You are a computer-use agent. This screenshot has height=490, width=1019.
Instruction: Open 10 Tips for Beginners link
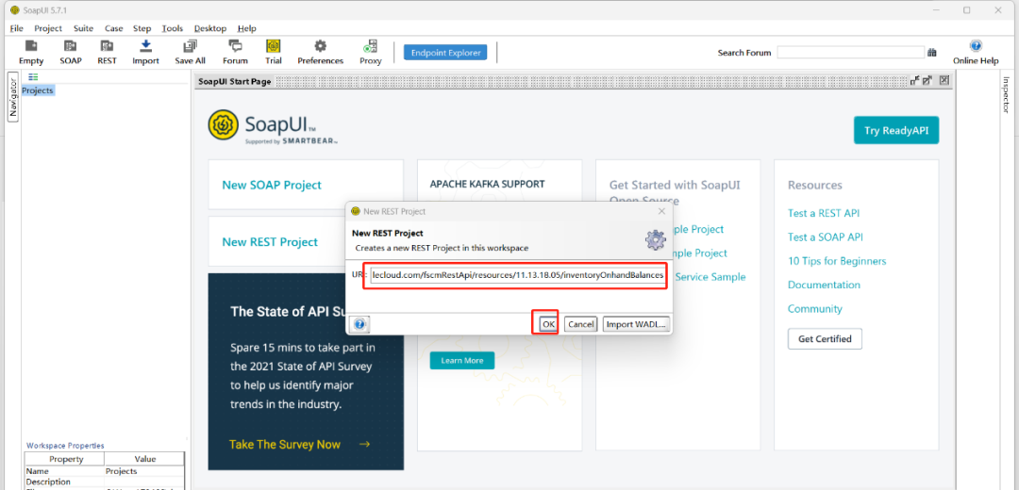pos(837,261)
